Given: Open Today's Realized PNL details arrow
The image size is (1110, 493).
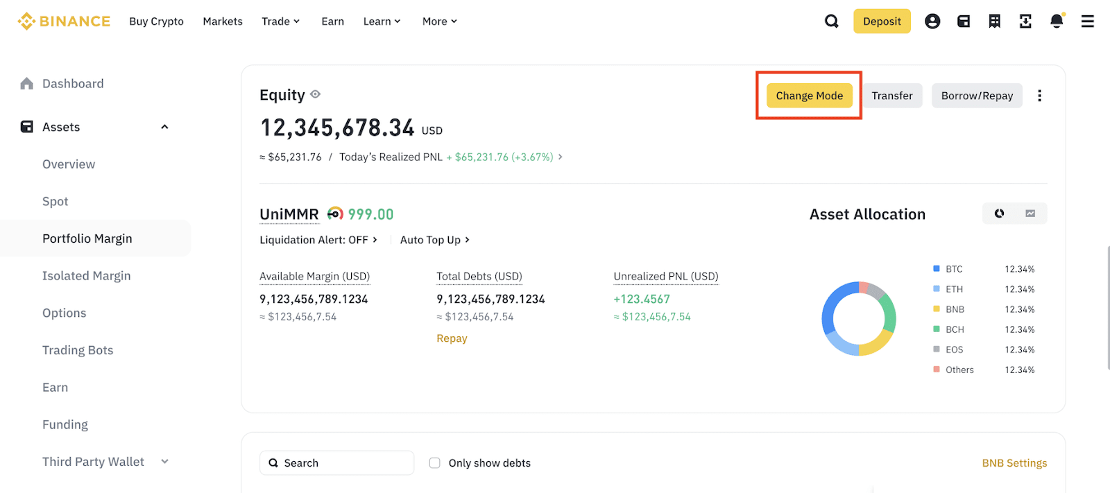Looking at the screenshot, I should tap(560, 157).
